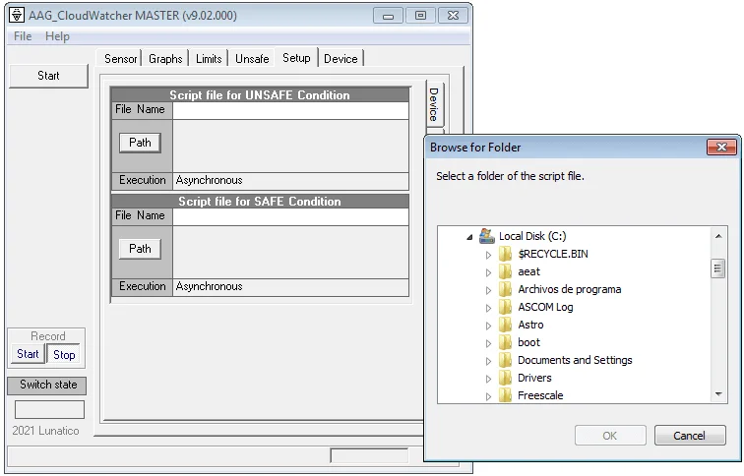The width and height of the screenshot is (744, 476).
Task: Click OK in Browse for Folder dialog
Action: pyautogui.click(x=610, y=436)
